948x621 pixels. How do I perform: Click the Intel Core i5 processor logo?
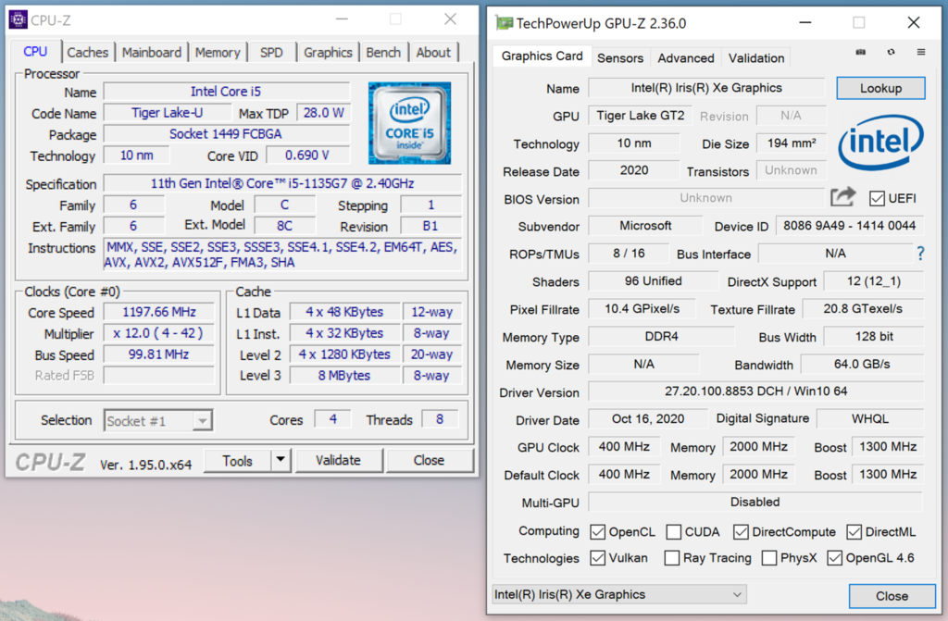[x=409, y=123]
